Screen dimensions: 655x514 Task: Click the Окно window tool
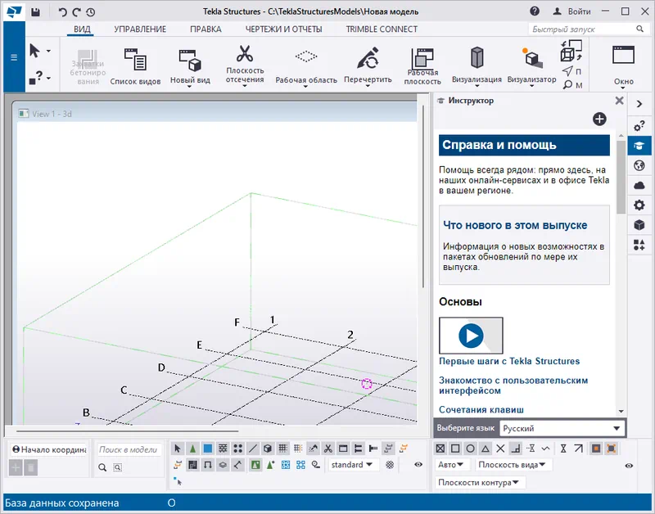coord(624,65)
